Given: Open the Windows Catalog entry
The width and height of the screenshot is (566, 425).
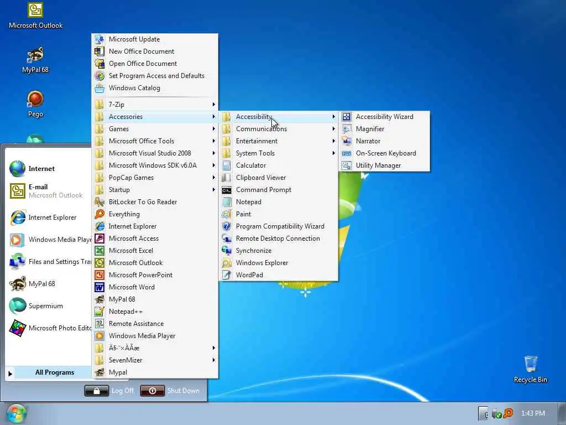Looking at the screenshot, I should click(155, 88).
